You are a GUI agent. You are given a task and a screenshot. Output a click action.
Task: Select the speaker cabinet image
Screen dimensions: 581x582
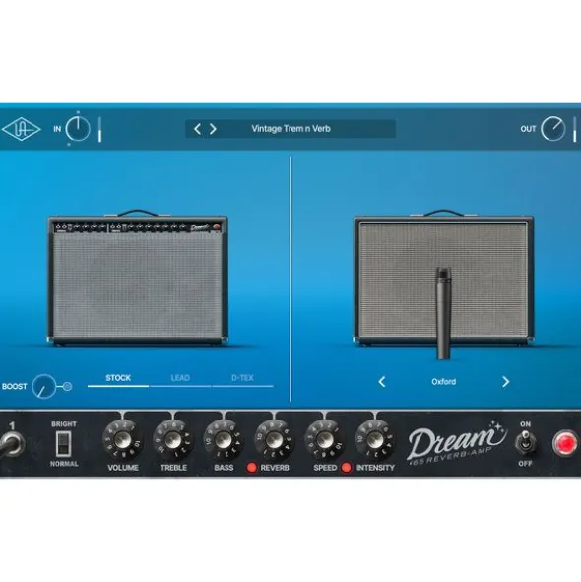pyautogui.click(x=444, y=278)
